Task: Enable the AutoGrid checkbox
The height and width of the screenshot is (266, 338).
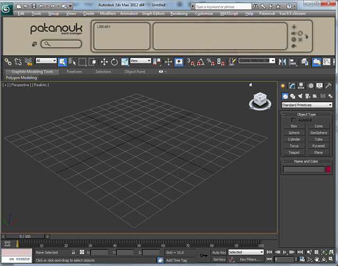Action: (293, 120)
